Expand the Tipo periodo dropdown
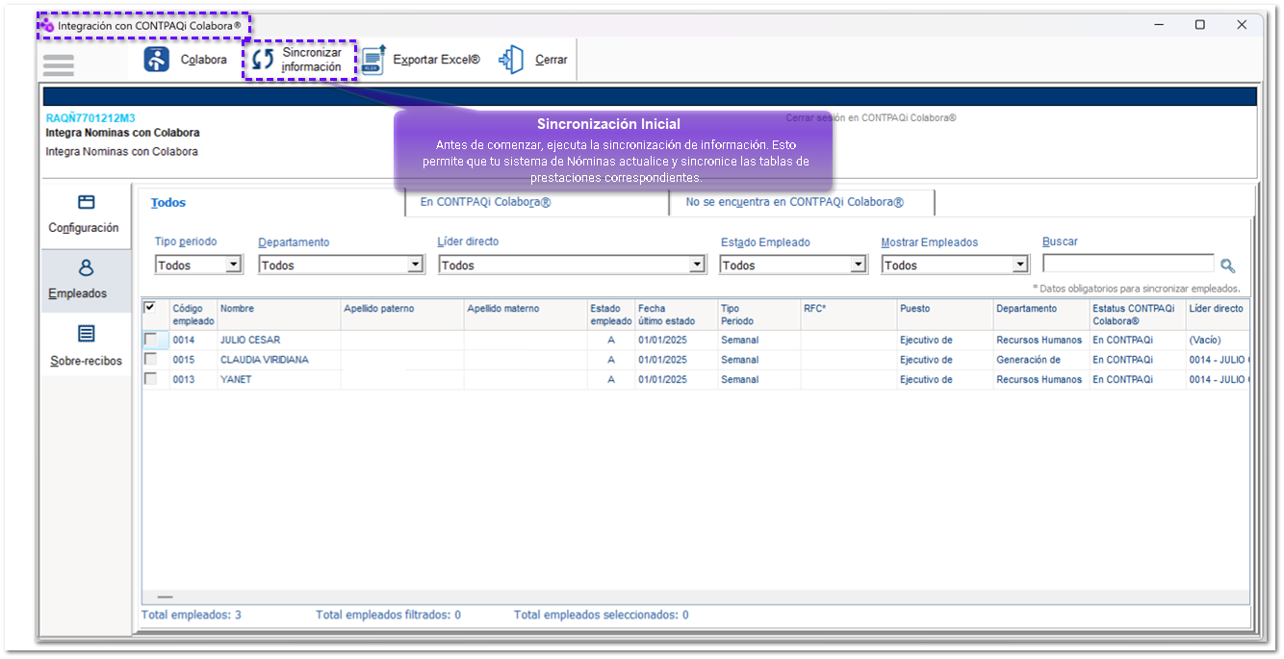1284x659 pixels. (x=233, y=266)
